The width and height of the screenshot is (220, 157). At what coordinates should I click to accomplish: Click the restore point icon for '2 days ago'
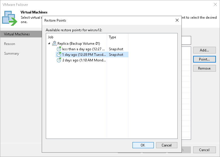pyautogui.click(x=59, y=60)
